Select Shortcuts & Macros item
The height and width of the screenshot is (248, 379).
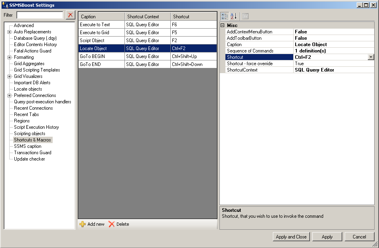32,140
